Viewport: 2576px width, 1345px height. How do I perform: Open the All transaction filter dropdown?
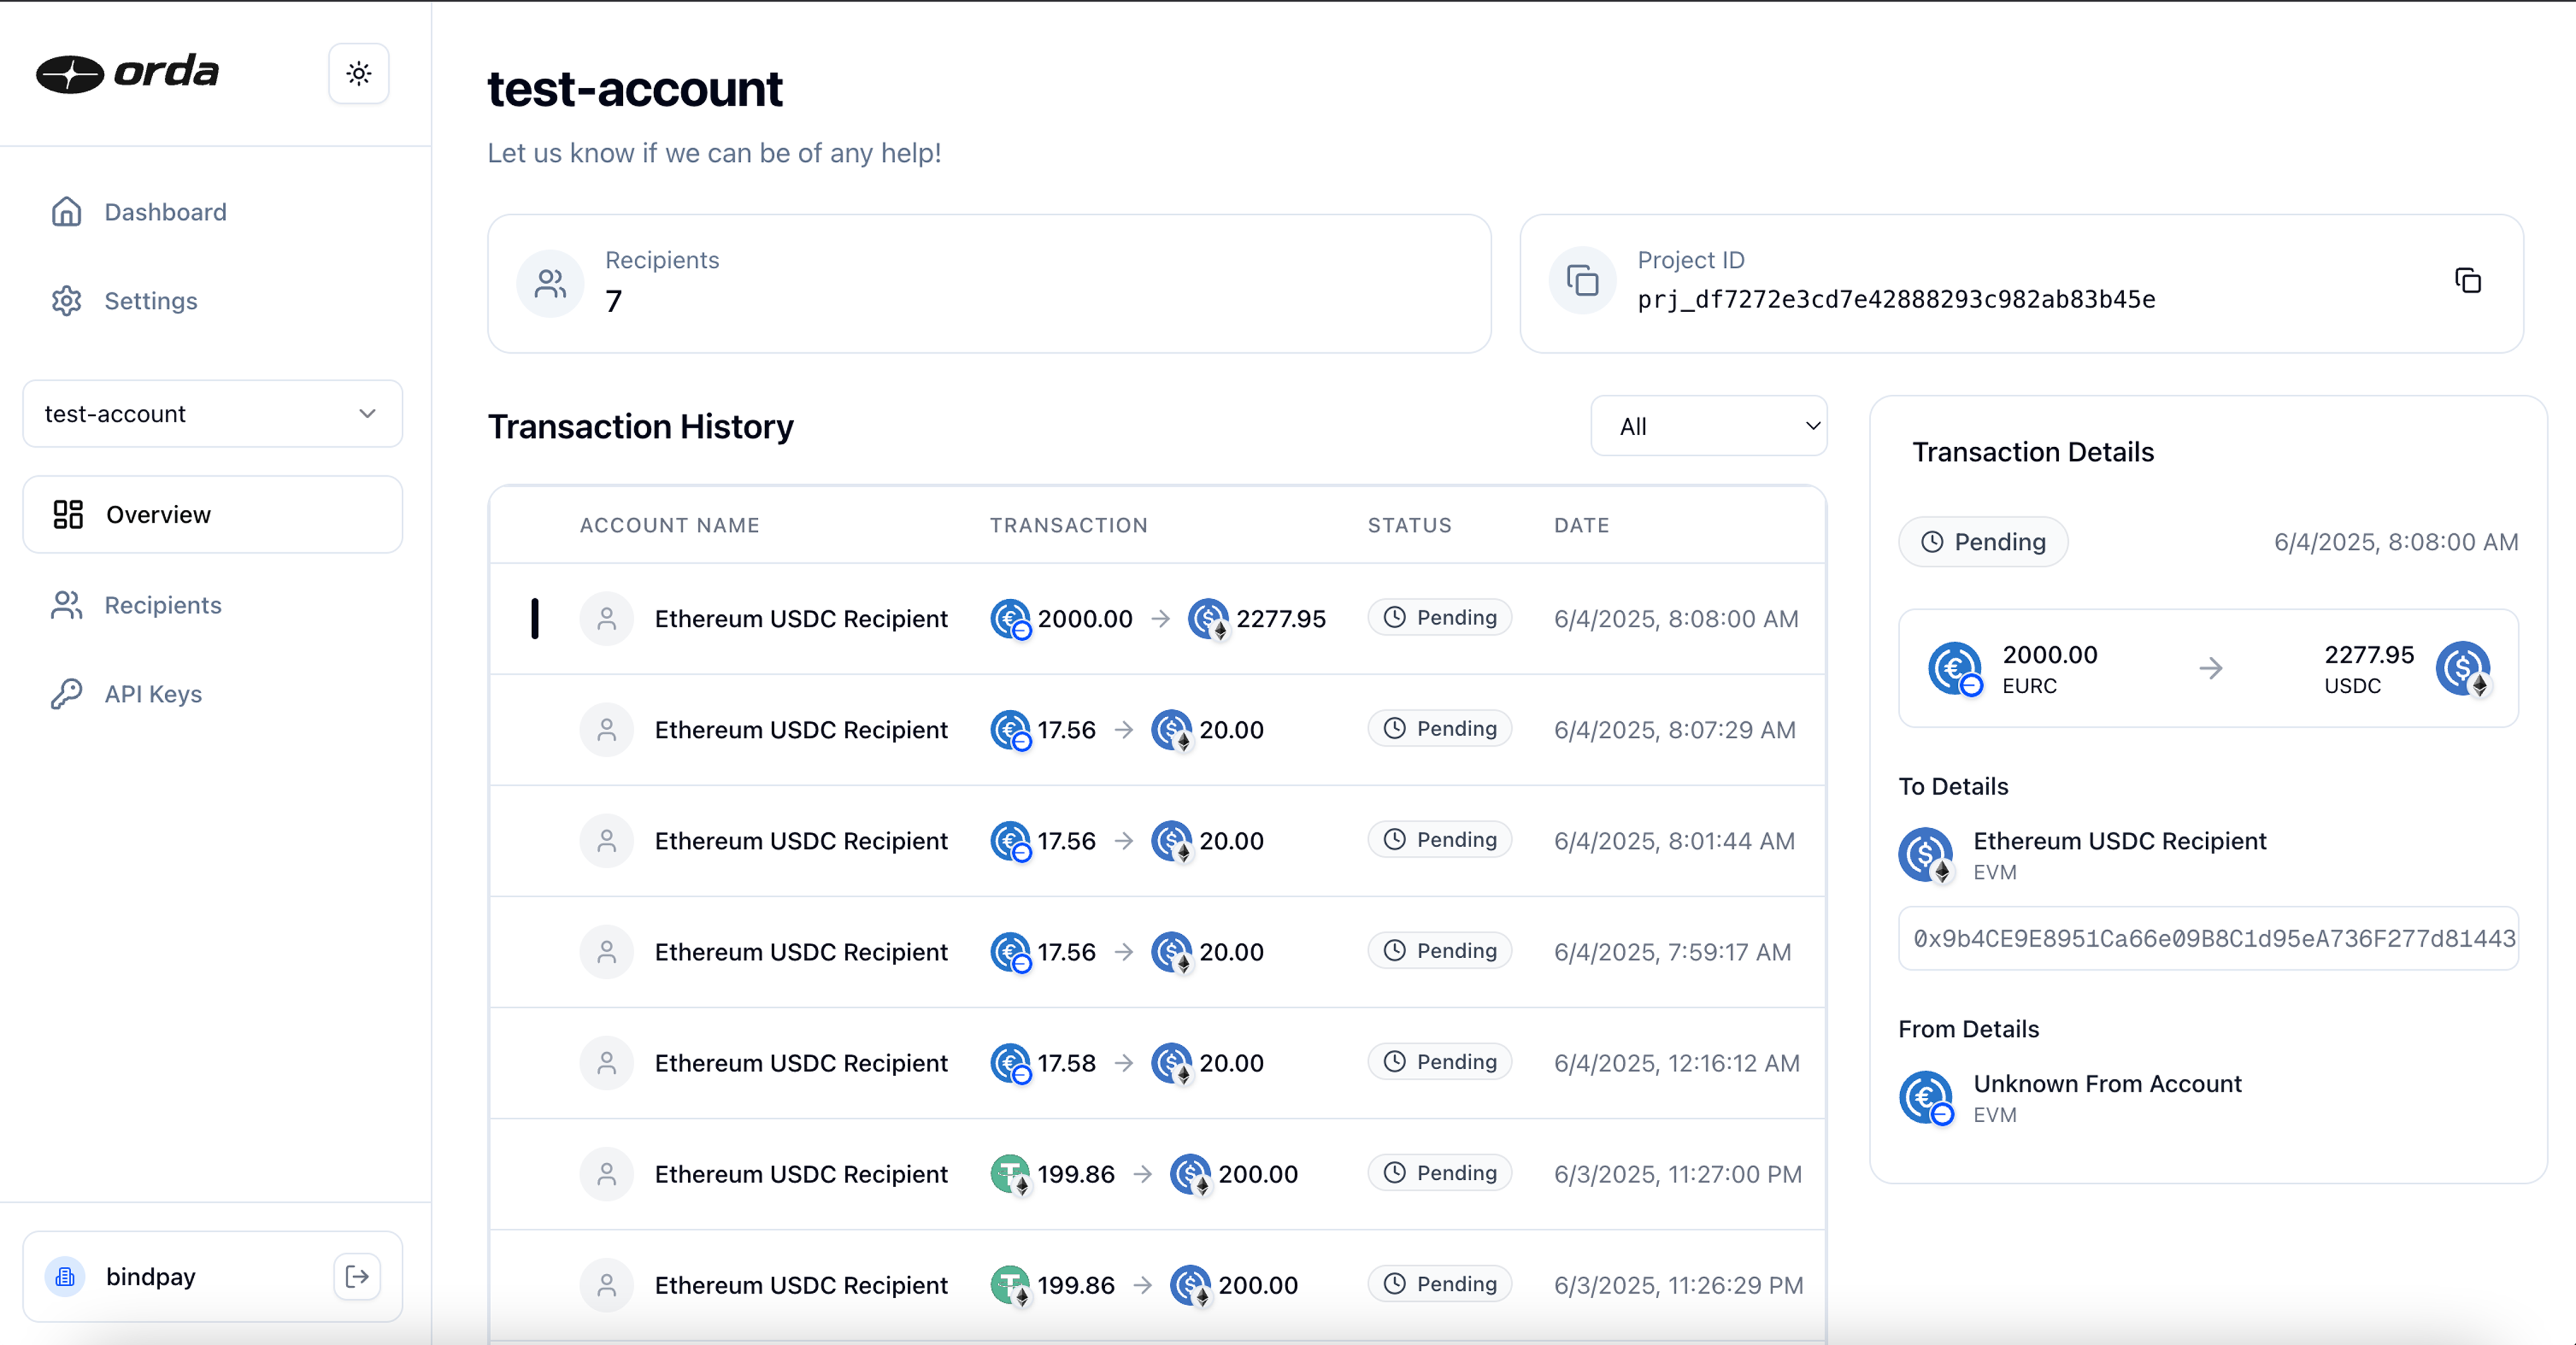click(x=1709, y=426)
